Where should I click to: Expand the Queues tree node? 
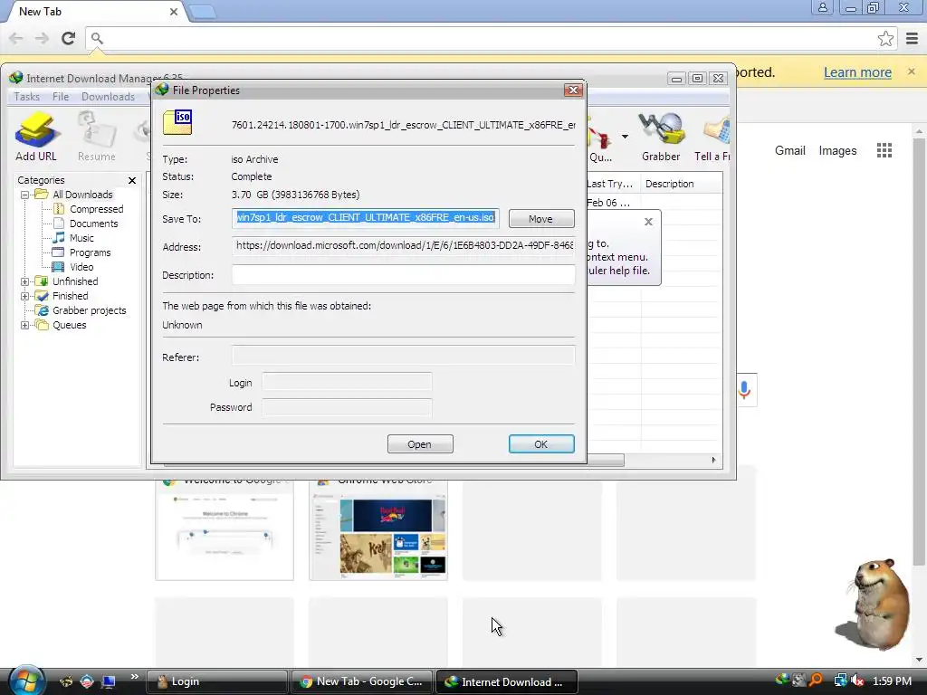(x=24, y=325)
